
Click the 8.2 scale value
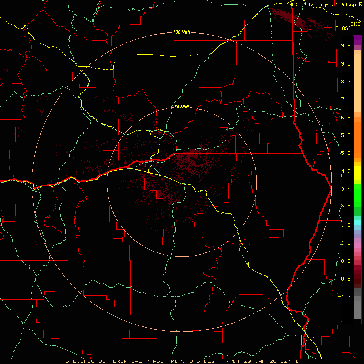tap(346, 81)
